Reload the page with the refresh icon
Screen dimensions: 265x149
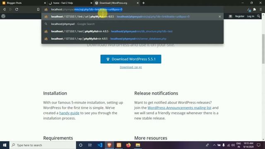[17, 10]
